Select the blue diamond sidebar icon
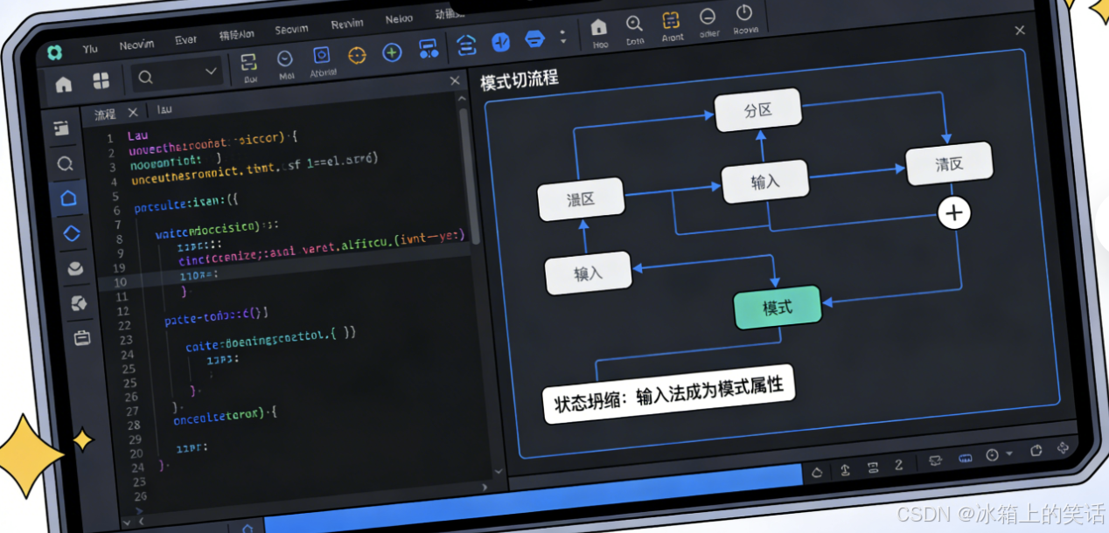The width and height of the screenshot is (1109, 533). pyautogui.click(x=72, y=233)
